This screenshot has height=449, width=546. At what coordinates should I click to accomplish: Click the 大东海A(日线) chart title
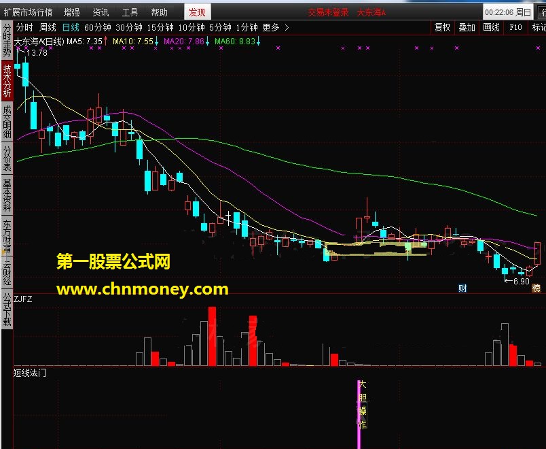[x=39, y=41]
